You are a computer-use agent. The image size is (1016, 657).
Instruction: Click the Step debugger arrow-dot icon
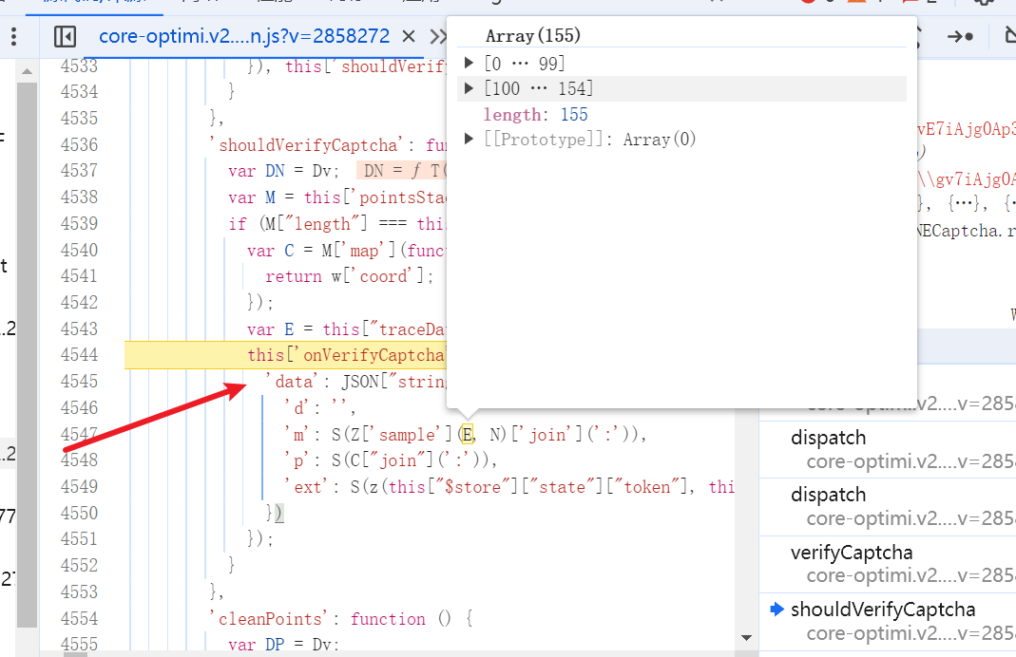click(x=960, y=36)
